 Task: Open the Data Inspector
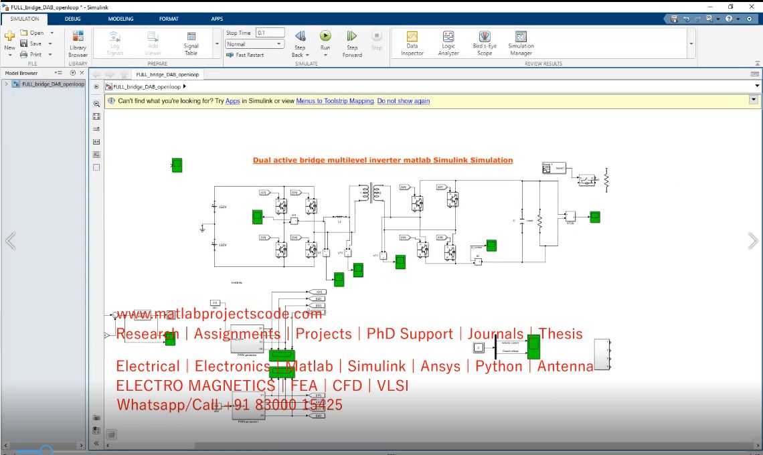(412, 43)
